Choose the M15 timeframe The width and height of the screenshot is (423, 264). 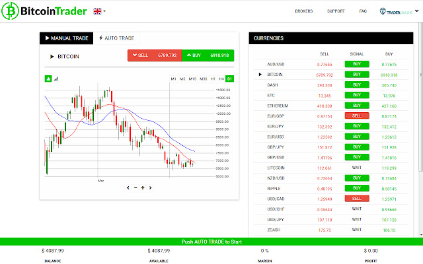192,79
